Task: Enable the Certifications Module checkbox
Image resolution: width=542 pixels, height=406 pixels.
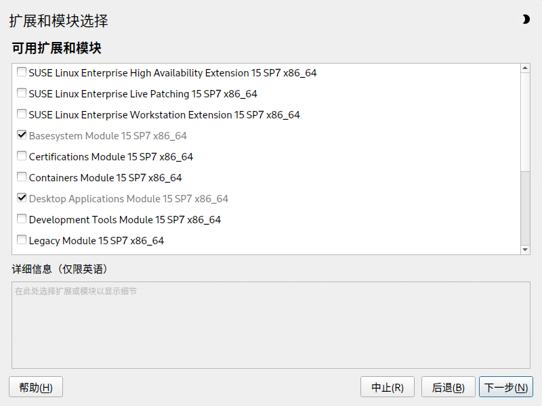Action: pos(22,156)
